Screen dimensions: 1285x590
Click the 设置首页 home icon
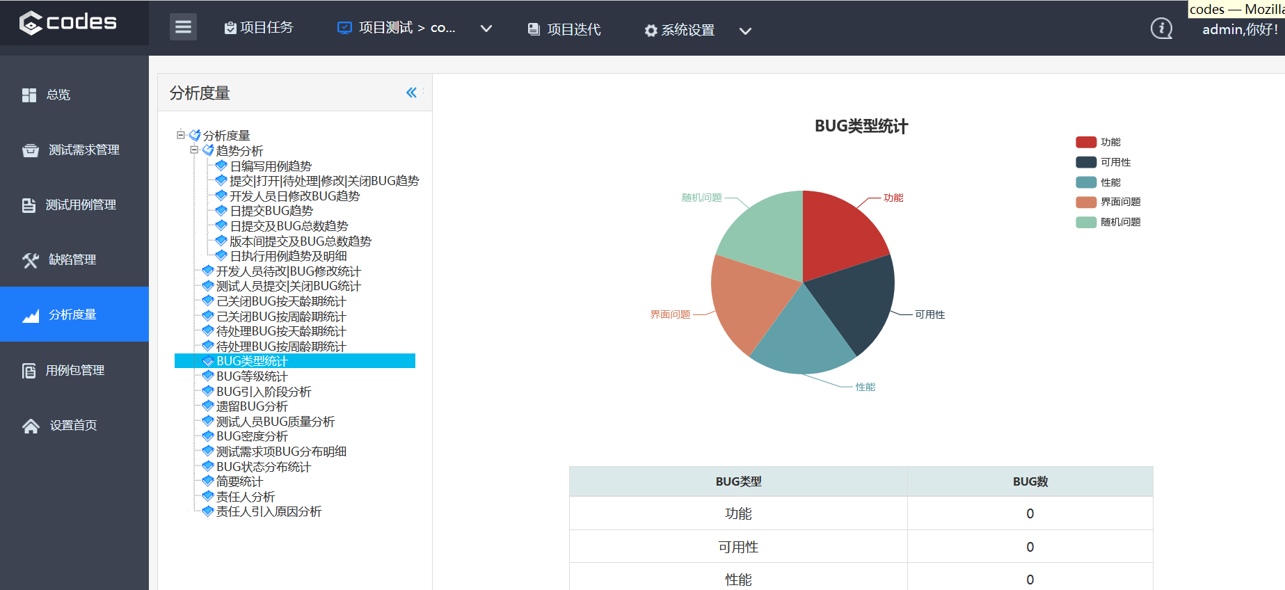click(x=31, y=426)
